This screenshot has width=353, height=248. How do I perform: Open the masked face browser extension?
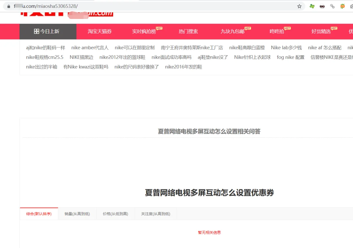point(322,6)
